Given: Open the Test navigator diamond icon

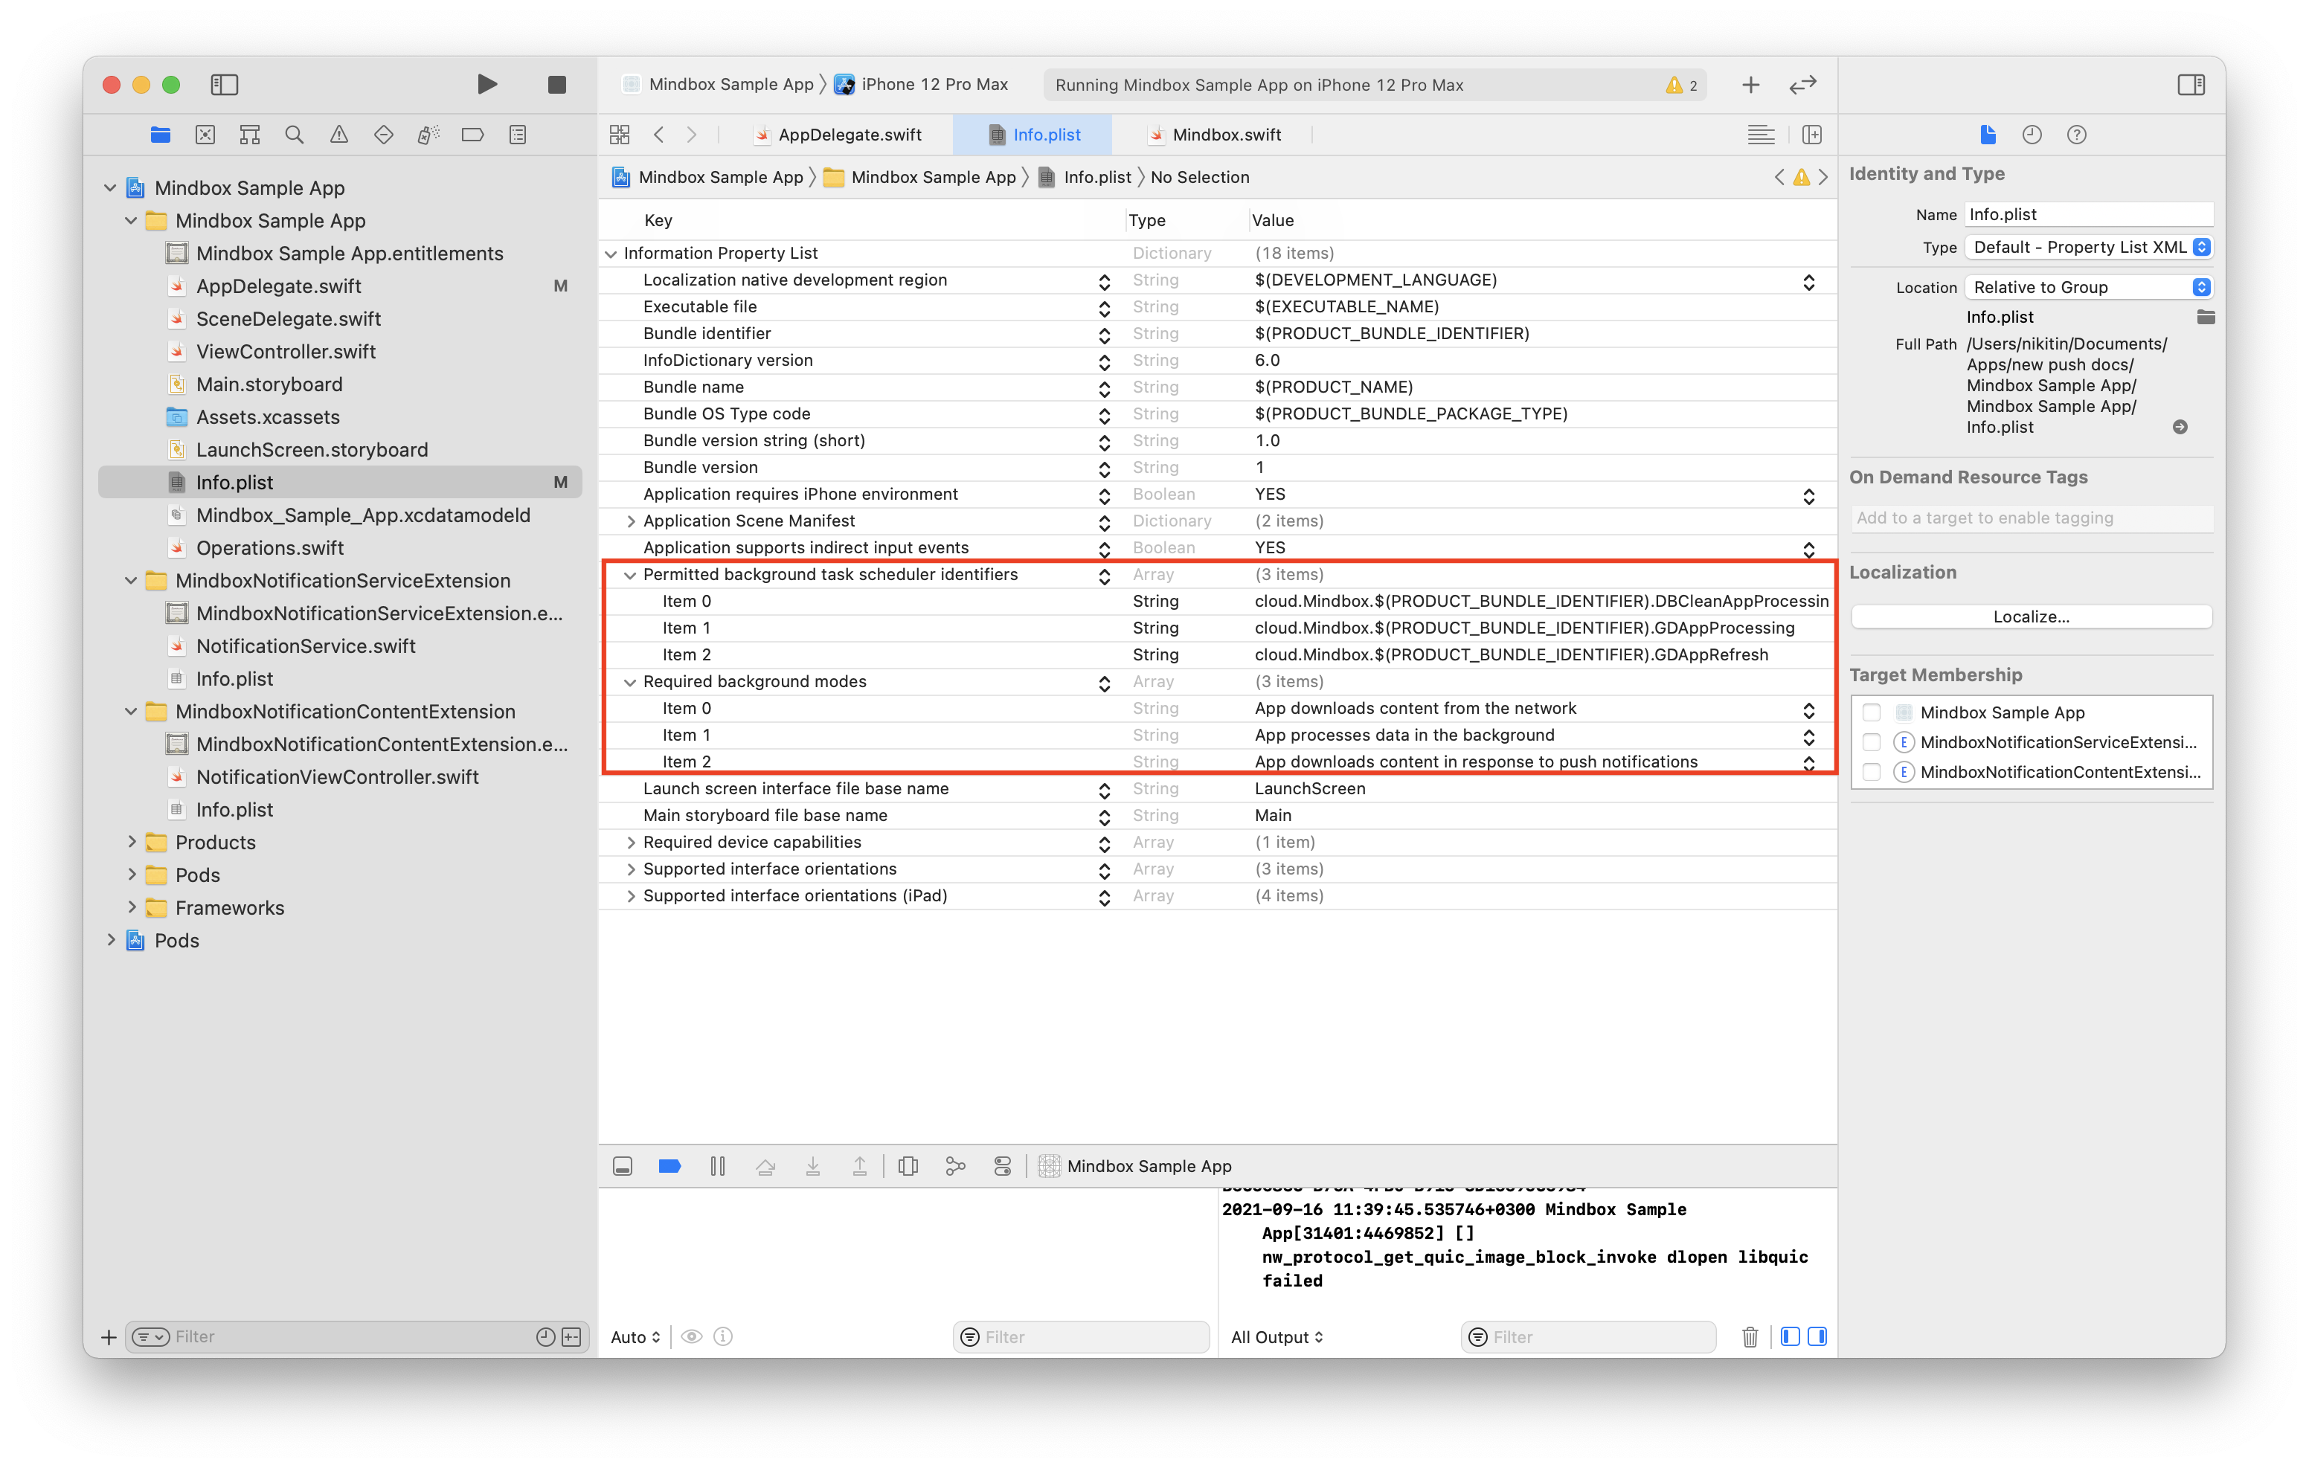Looking at the screenshot, I should tap(384, 135).
